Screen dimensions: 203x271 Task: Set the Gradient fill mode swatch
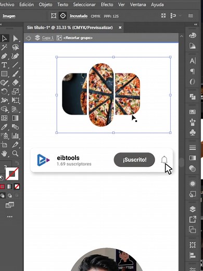pyautogui.click(x=9, y=187)
